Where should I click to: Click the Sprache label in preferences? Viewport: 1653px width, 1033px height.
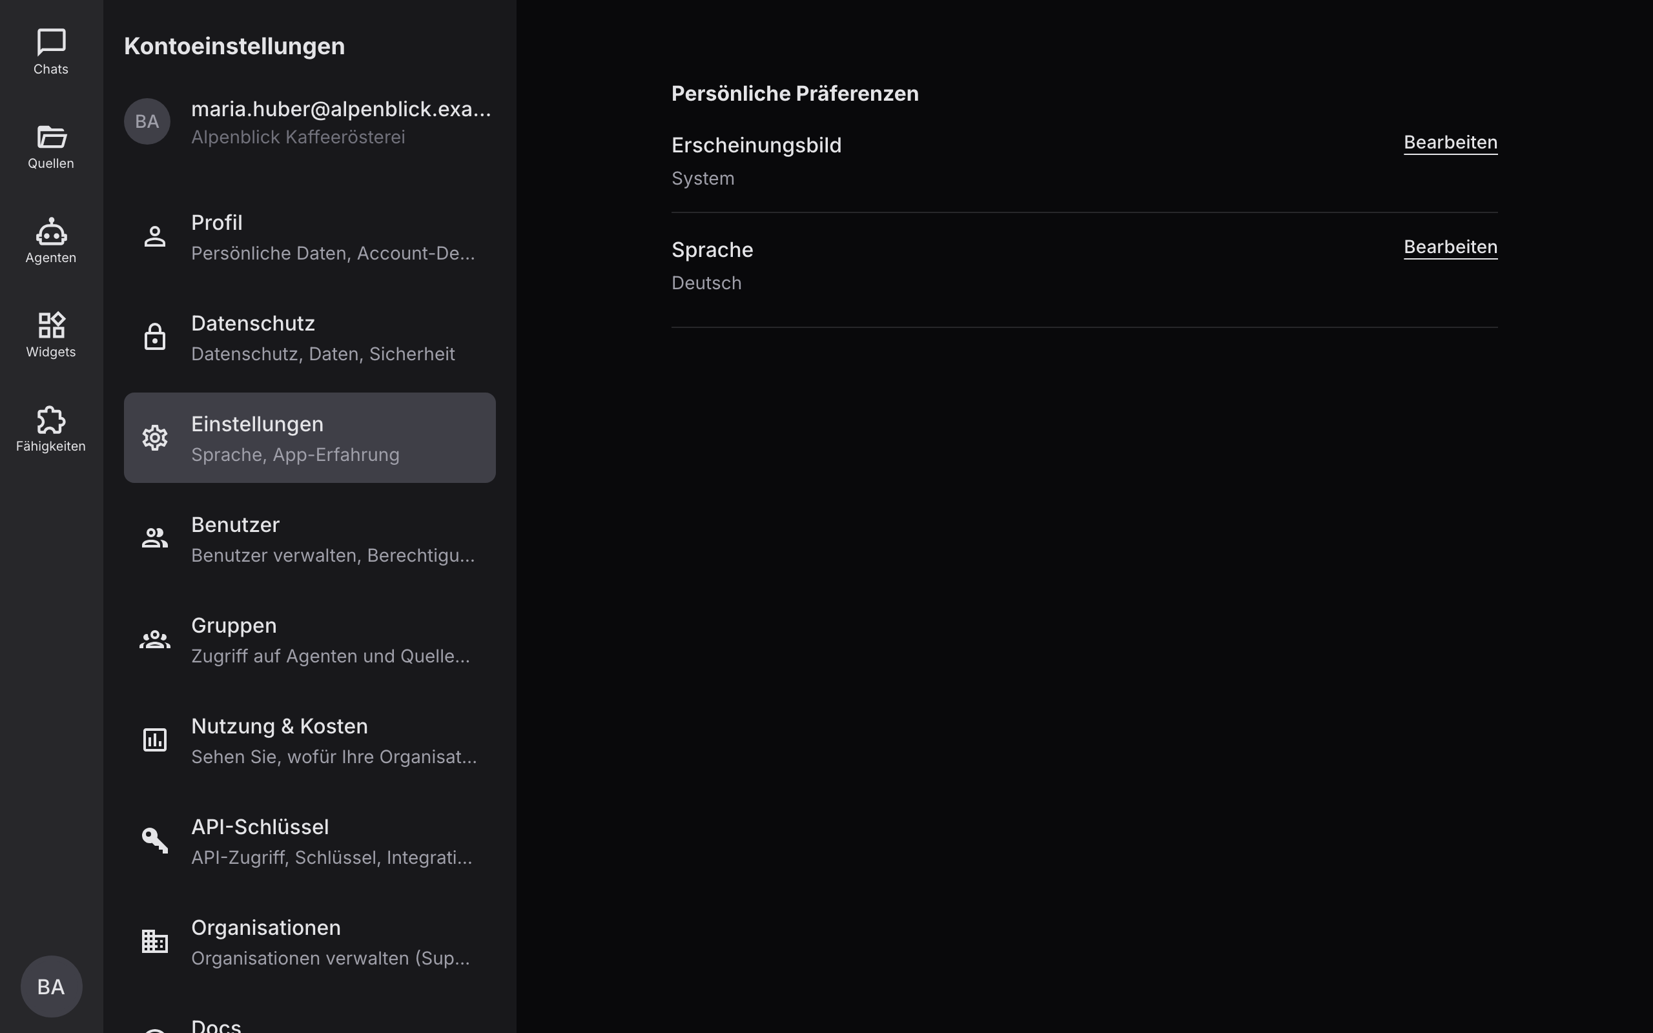tap(712, 250)
